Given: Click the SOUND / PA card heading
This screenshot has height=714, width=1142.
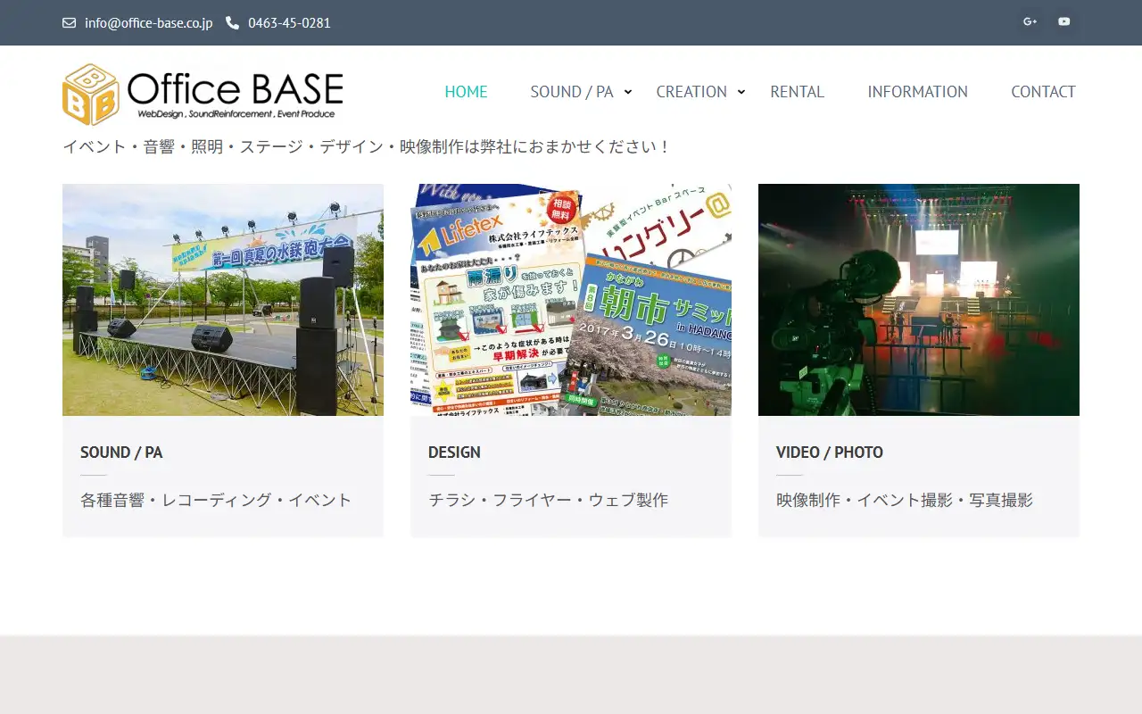Looking at the screenshot, I should pyautogui.click(x=121, y=452).
